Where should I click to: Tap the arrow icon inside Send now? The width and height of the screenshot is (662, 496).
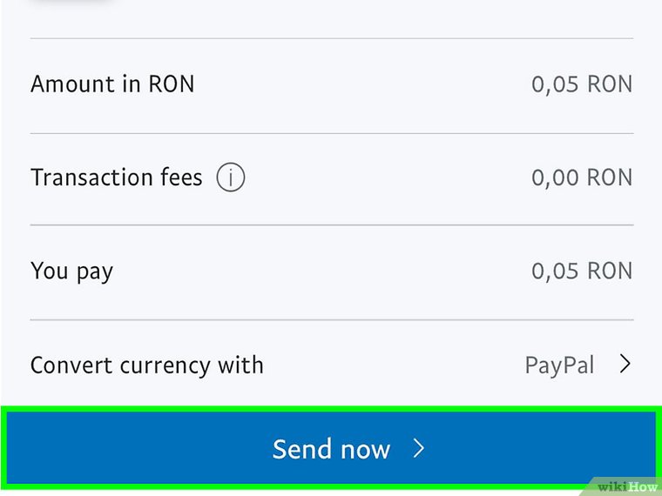[x=419, y=448]
